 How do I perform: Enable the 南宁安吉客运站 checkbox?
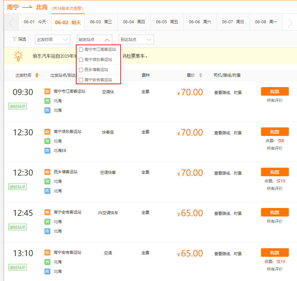click(81, 80)
